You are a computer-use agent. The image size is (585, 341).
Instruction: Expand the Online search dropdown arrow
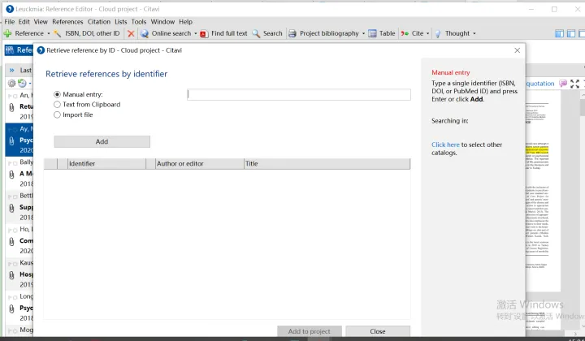click(x=196, y=33)
